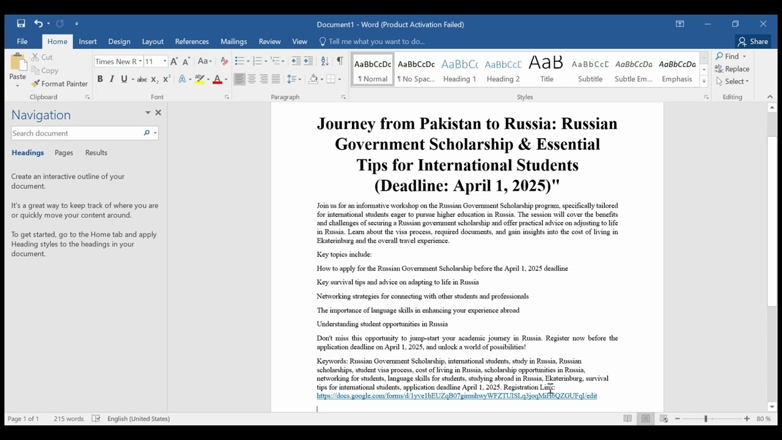Toggle Align Left paragraph alignment
This screenshot has height=440, width=782.
tap(239, 79)
